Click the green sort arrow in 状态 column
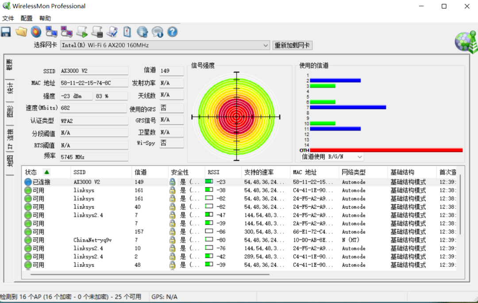The image size is (478, 303). coord(46,172)
